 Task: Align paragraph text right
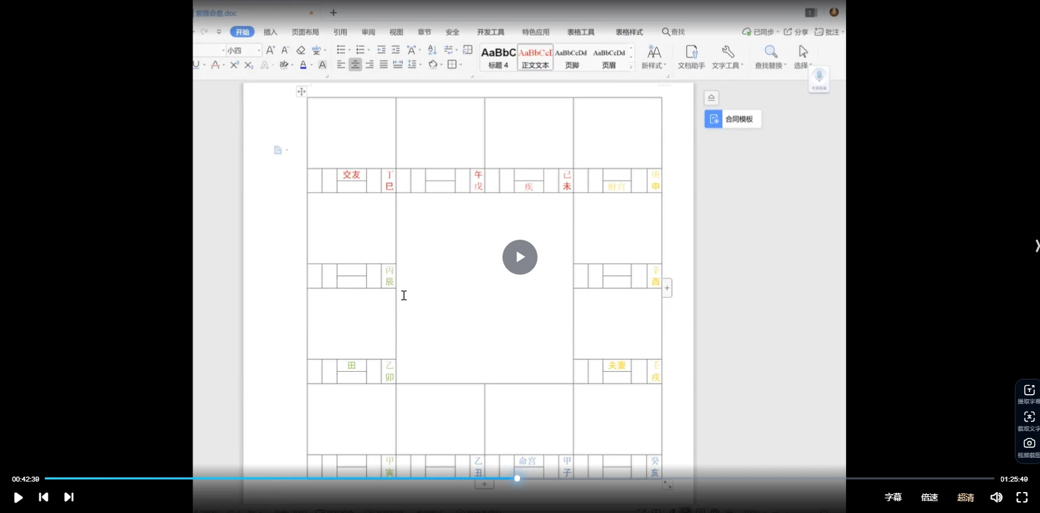[370, 64]
